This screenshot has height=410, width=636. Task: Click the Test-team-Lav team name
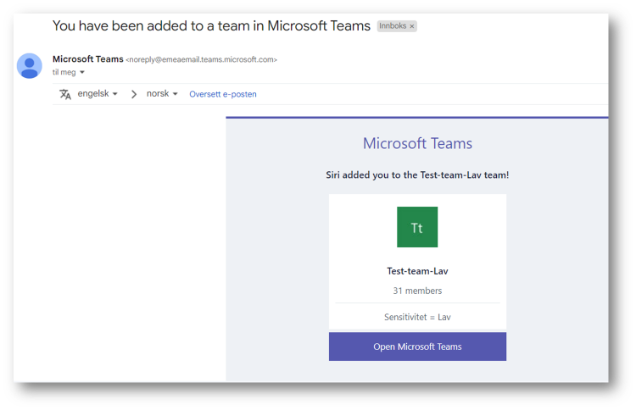(x=417, y=271)
